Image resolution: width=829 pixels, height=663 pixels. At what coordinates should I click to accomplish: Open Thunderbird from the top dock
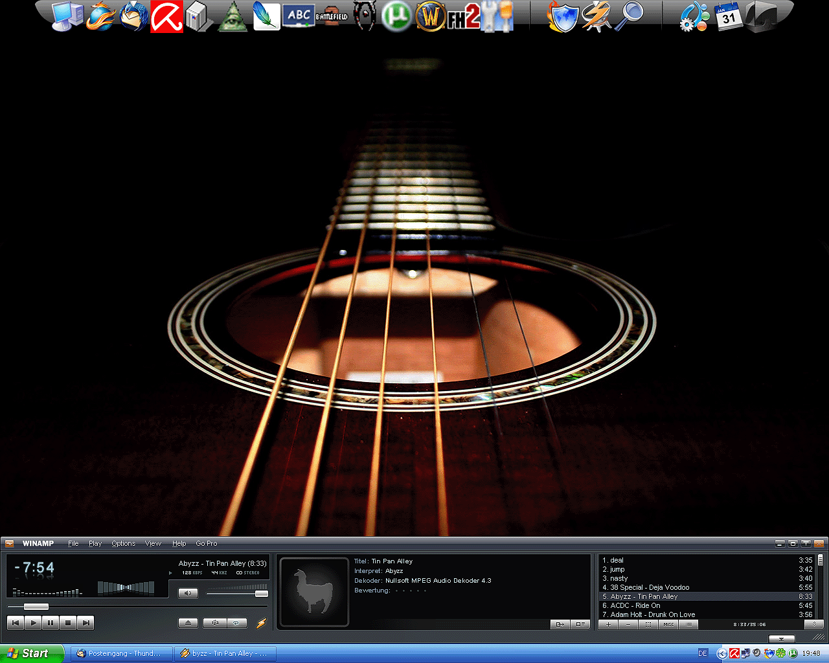[x=134, y=17]
